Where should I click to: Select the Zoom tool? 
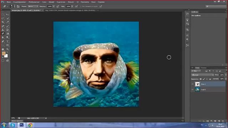[x=7, y=49]
